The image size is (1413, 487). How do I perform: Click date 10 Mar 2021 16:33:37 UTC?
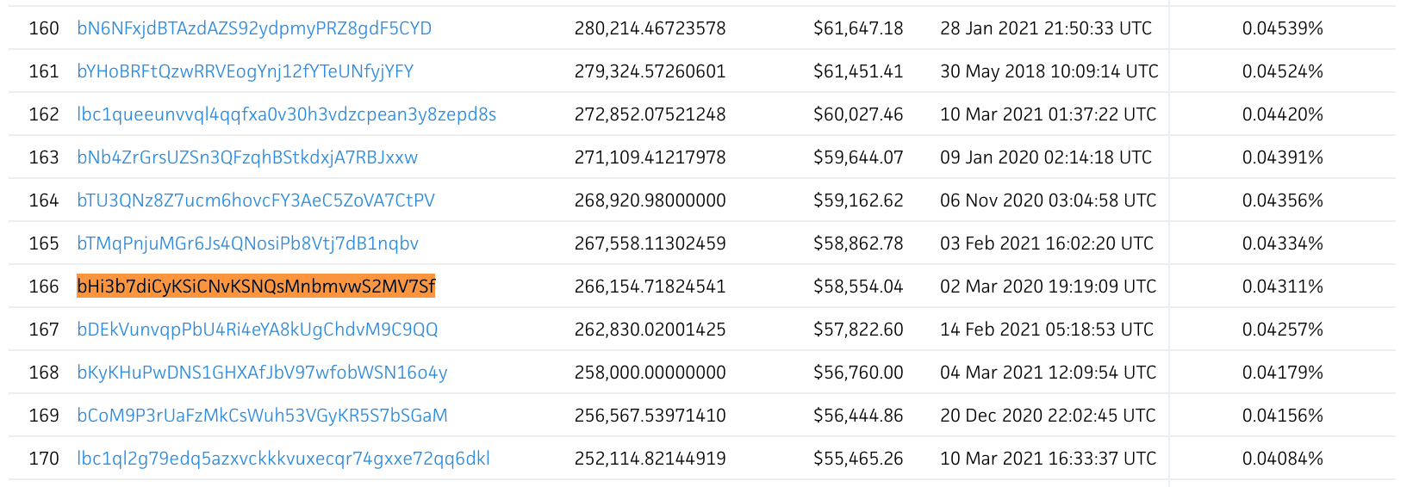click(1049, 459)
